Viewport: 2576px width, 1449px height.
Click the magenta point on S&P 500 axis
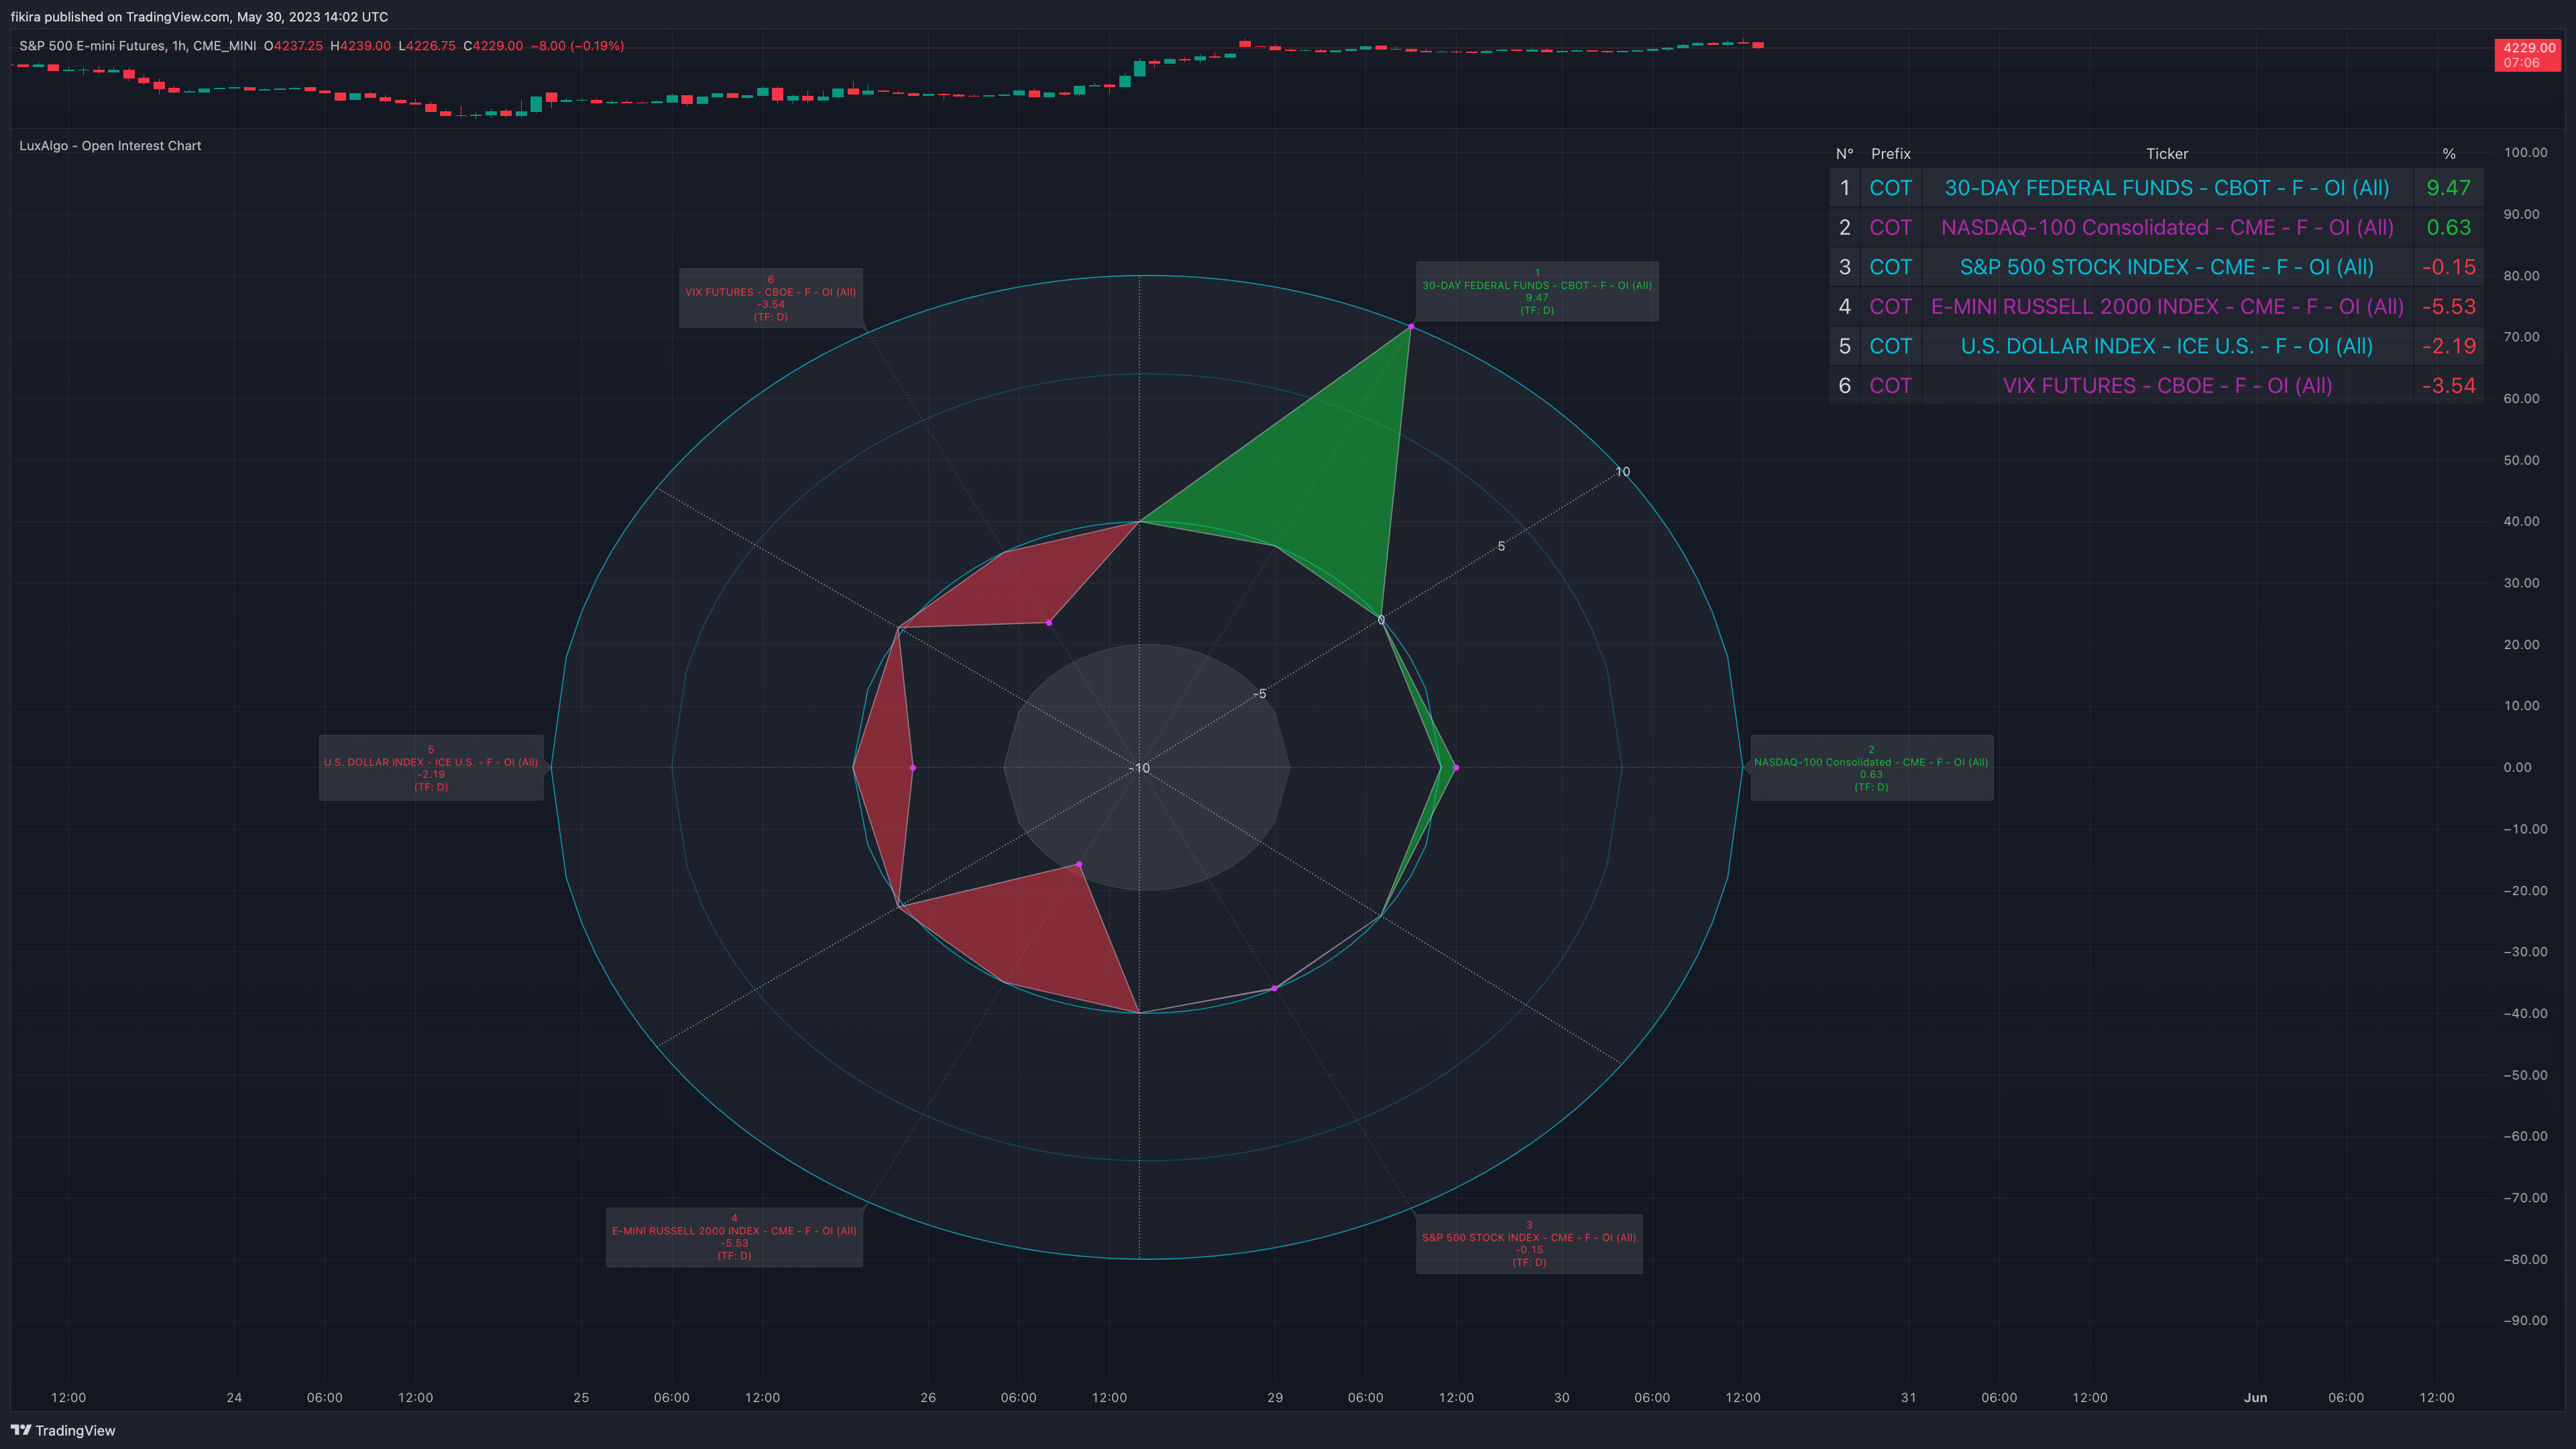[x=1274, y=988]
